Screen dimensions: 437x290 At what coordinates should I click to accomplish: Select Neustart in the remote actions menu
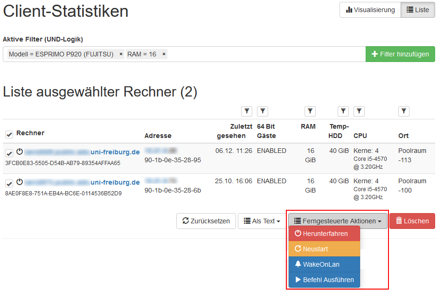[325, 249]
